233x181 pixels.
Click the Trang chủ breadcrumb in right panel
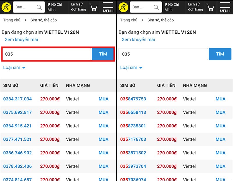coord(129,20)
